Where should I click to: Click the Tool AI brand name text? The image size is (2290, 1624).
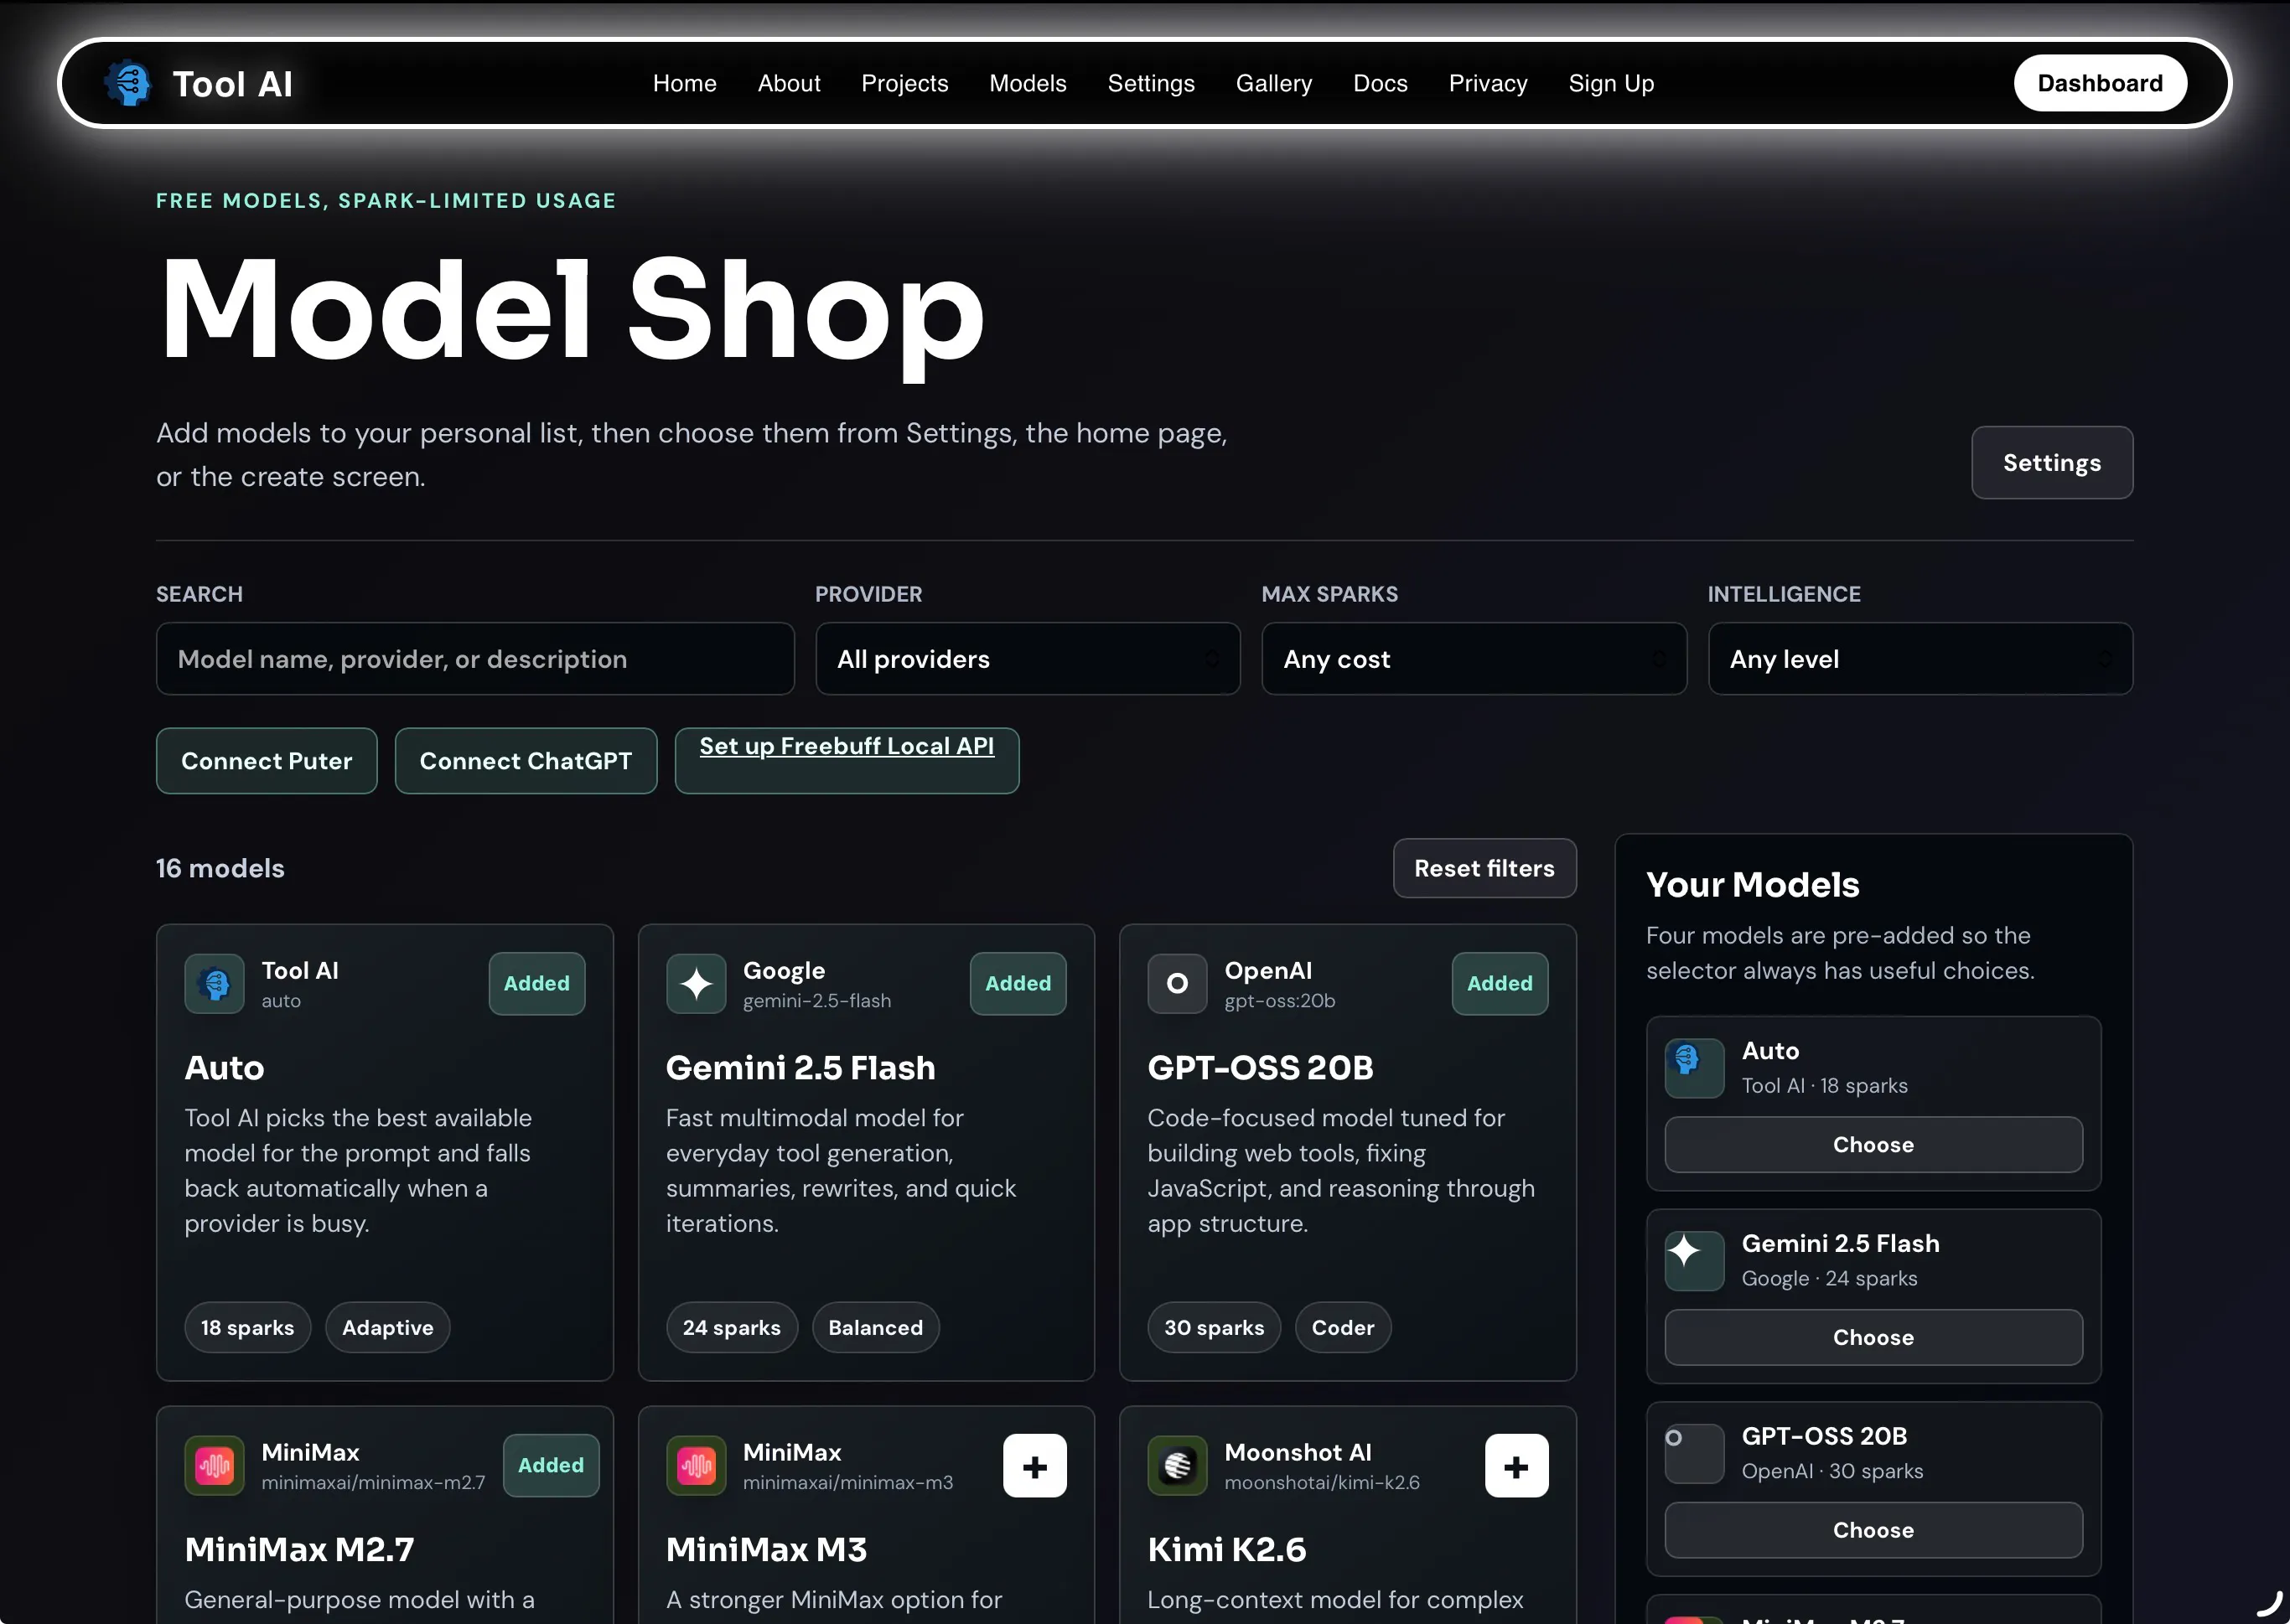pos(232,84)
